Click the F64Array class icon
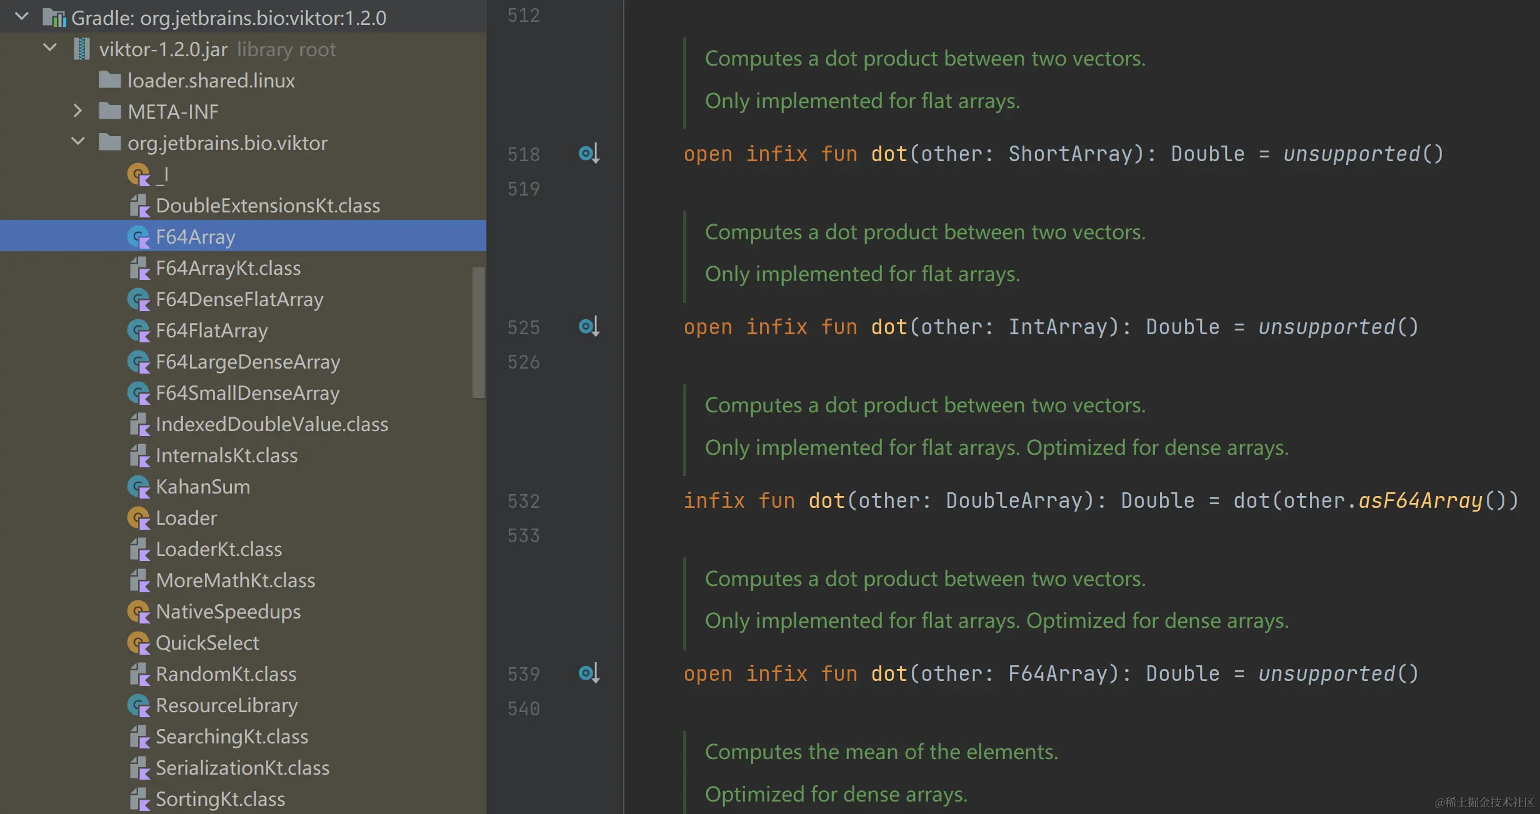1540x814 pixels. 139,237
